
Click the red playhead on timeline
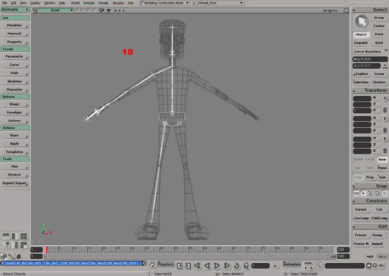[47, 249]
